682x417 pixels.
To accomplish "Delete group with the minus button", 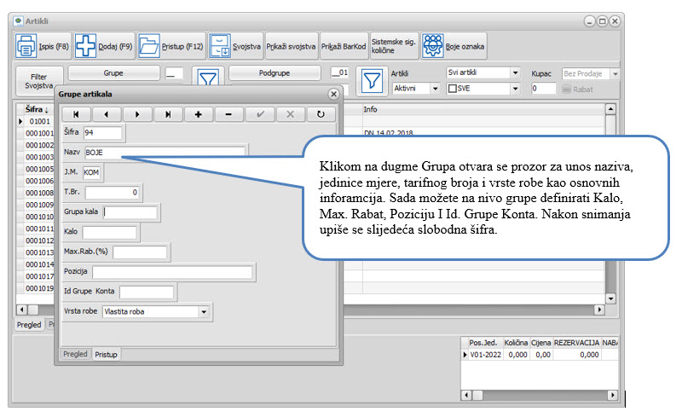I will [228, 114].
